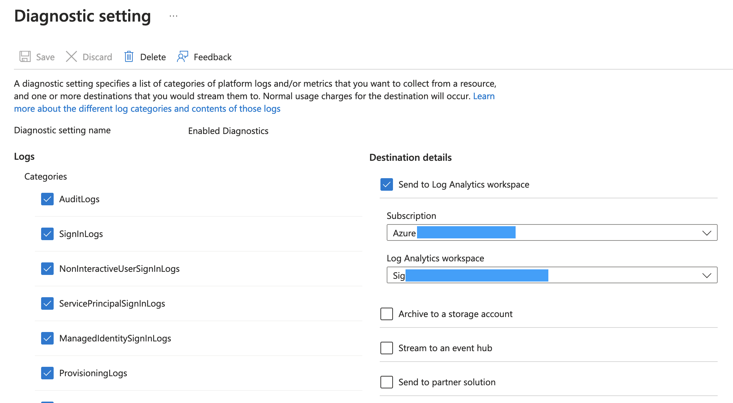The image size is (733, 403).
Task: Click the Feedback toolbar label
Action: coord(213,57)
